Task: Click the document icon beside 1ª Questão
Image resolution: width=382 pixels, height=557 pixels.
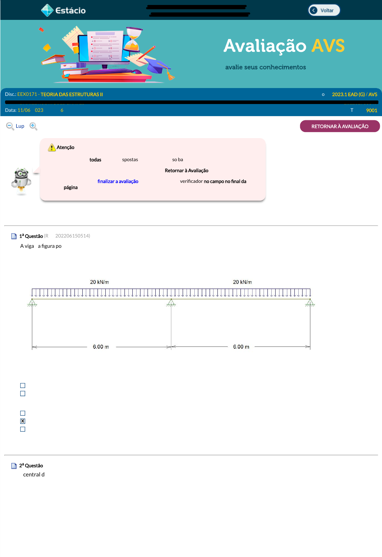Action: tap(14, 236)
